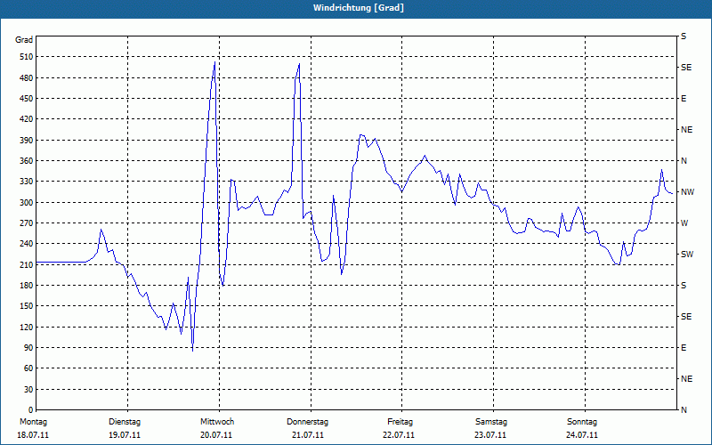Click the 'NW' compass label on right axis

point(687,192)
